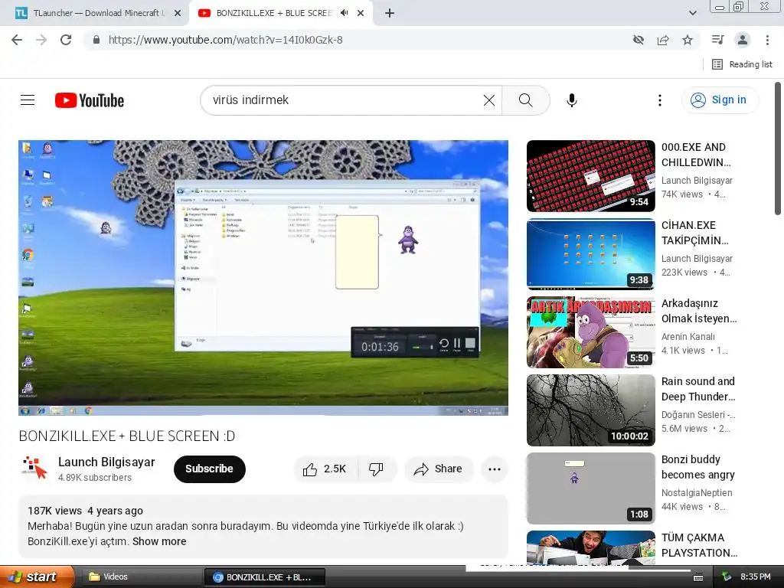
Task: Open the Rain sound and Deep Thunder title
Action: (x=698, y=389)
